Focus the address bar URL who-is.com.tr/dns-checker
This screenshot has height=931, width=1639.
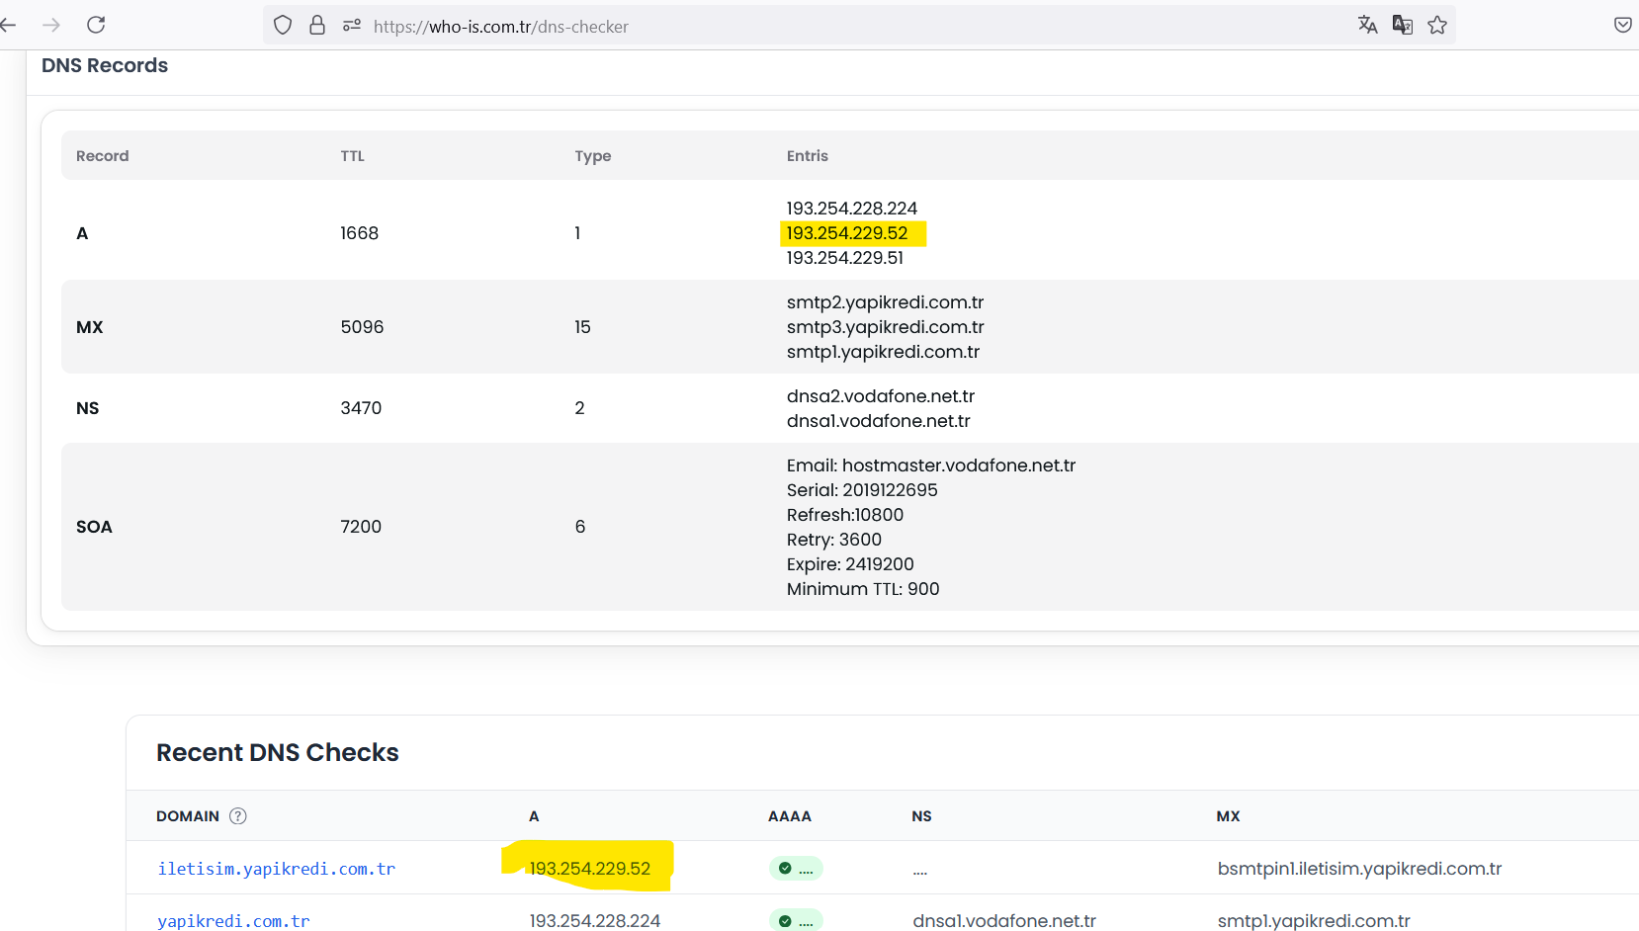[501, 27]
